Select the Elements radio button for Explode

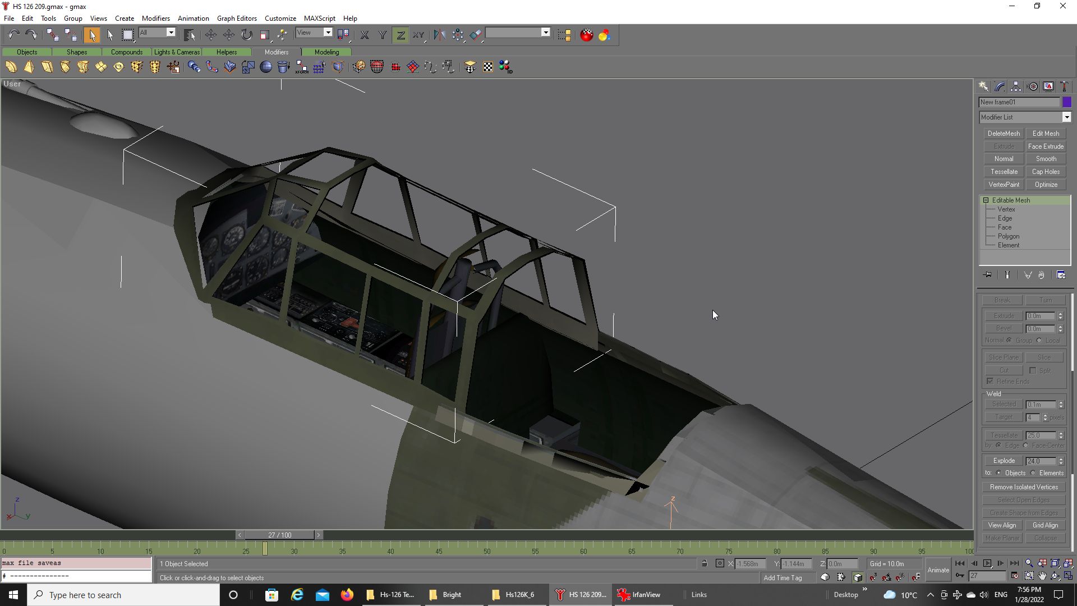[1033, 473]
